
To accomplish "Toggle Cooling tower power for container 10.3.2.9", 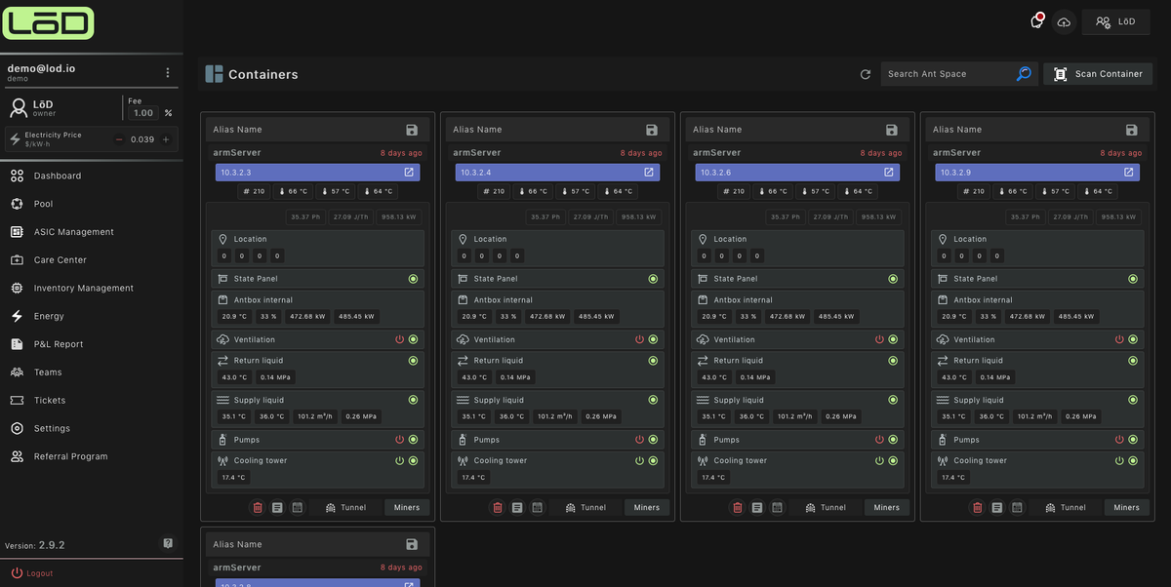I will 1119,460.
